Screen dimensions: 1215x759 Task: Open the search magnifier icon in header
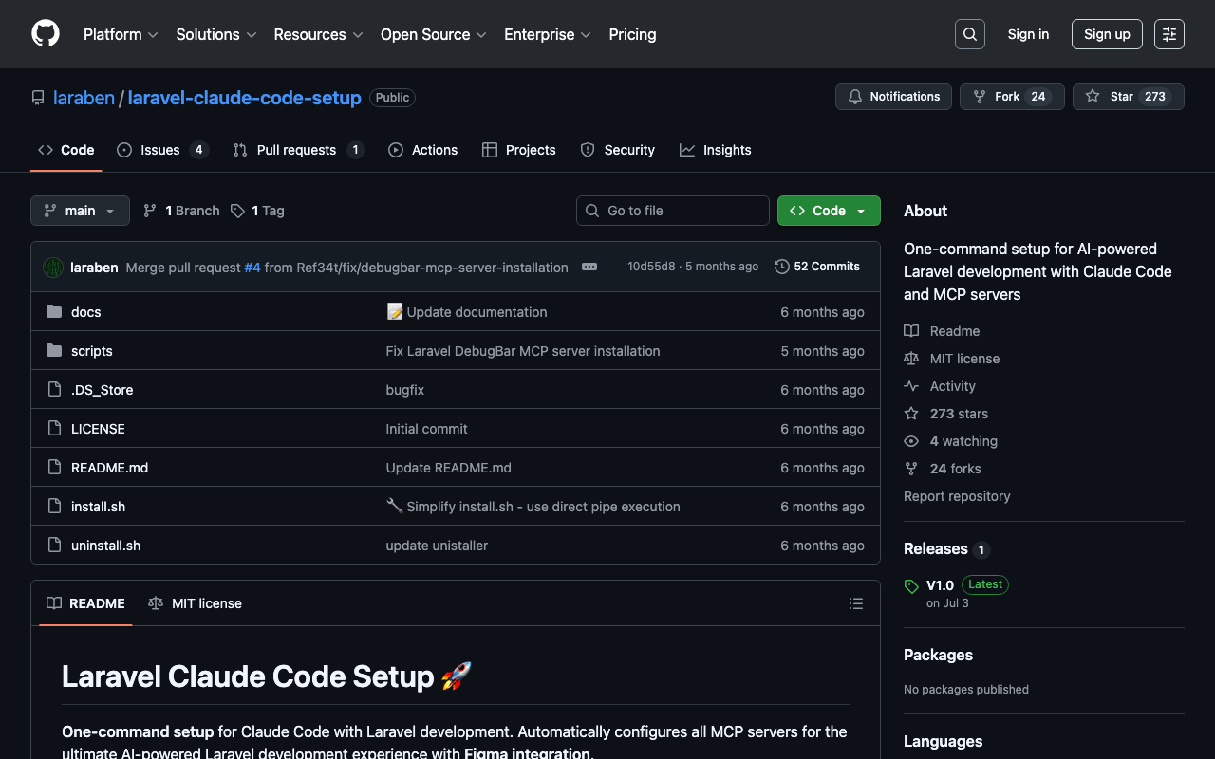coord(969,34)
